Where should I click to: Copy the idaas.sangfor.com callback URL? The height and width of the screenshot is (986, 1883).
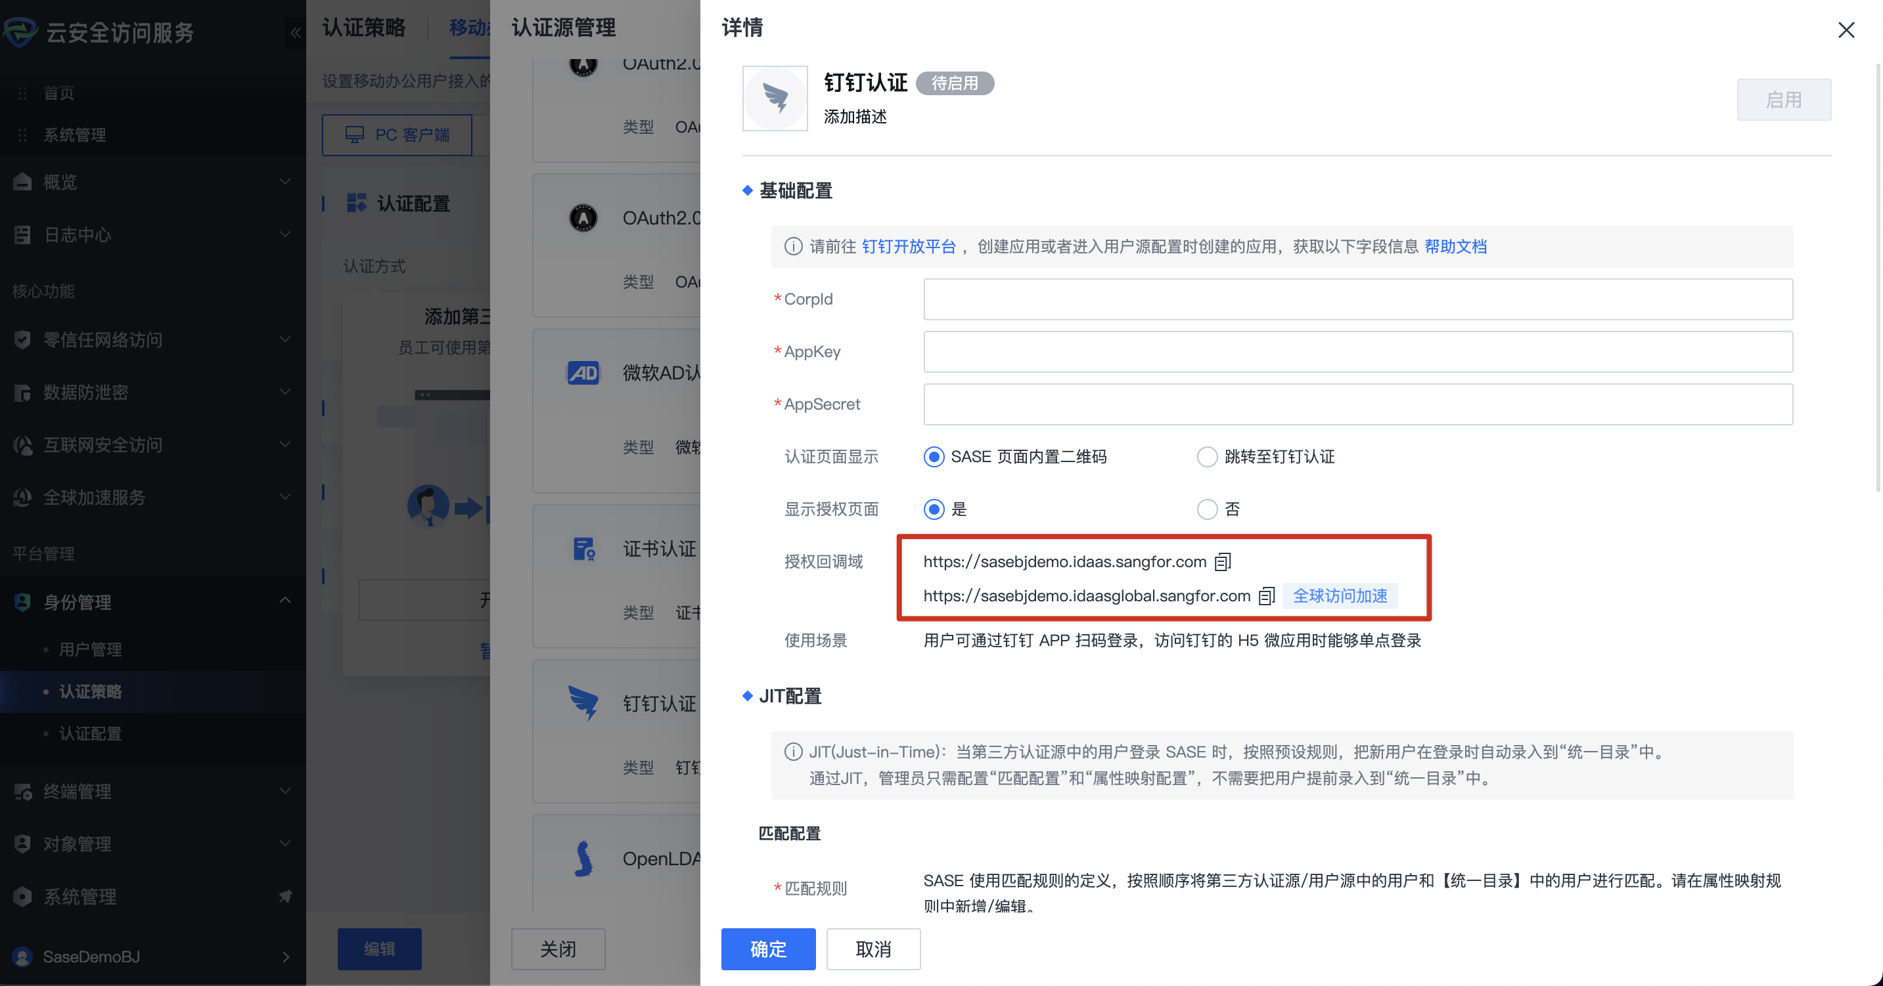pos(1223,562)
